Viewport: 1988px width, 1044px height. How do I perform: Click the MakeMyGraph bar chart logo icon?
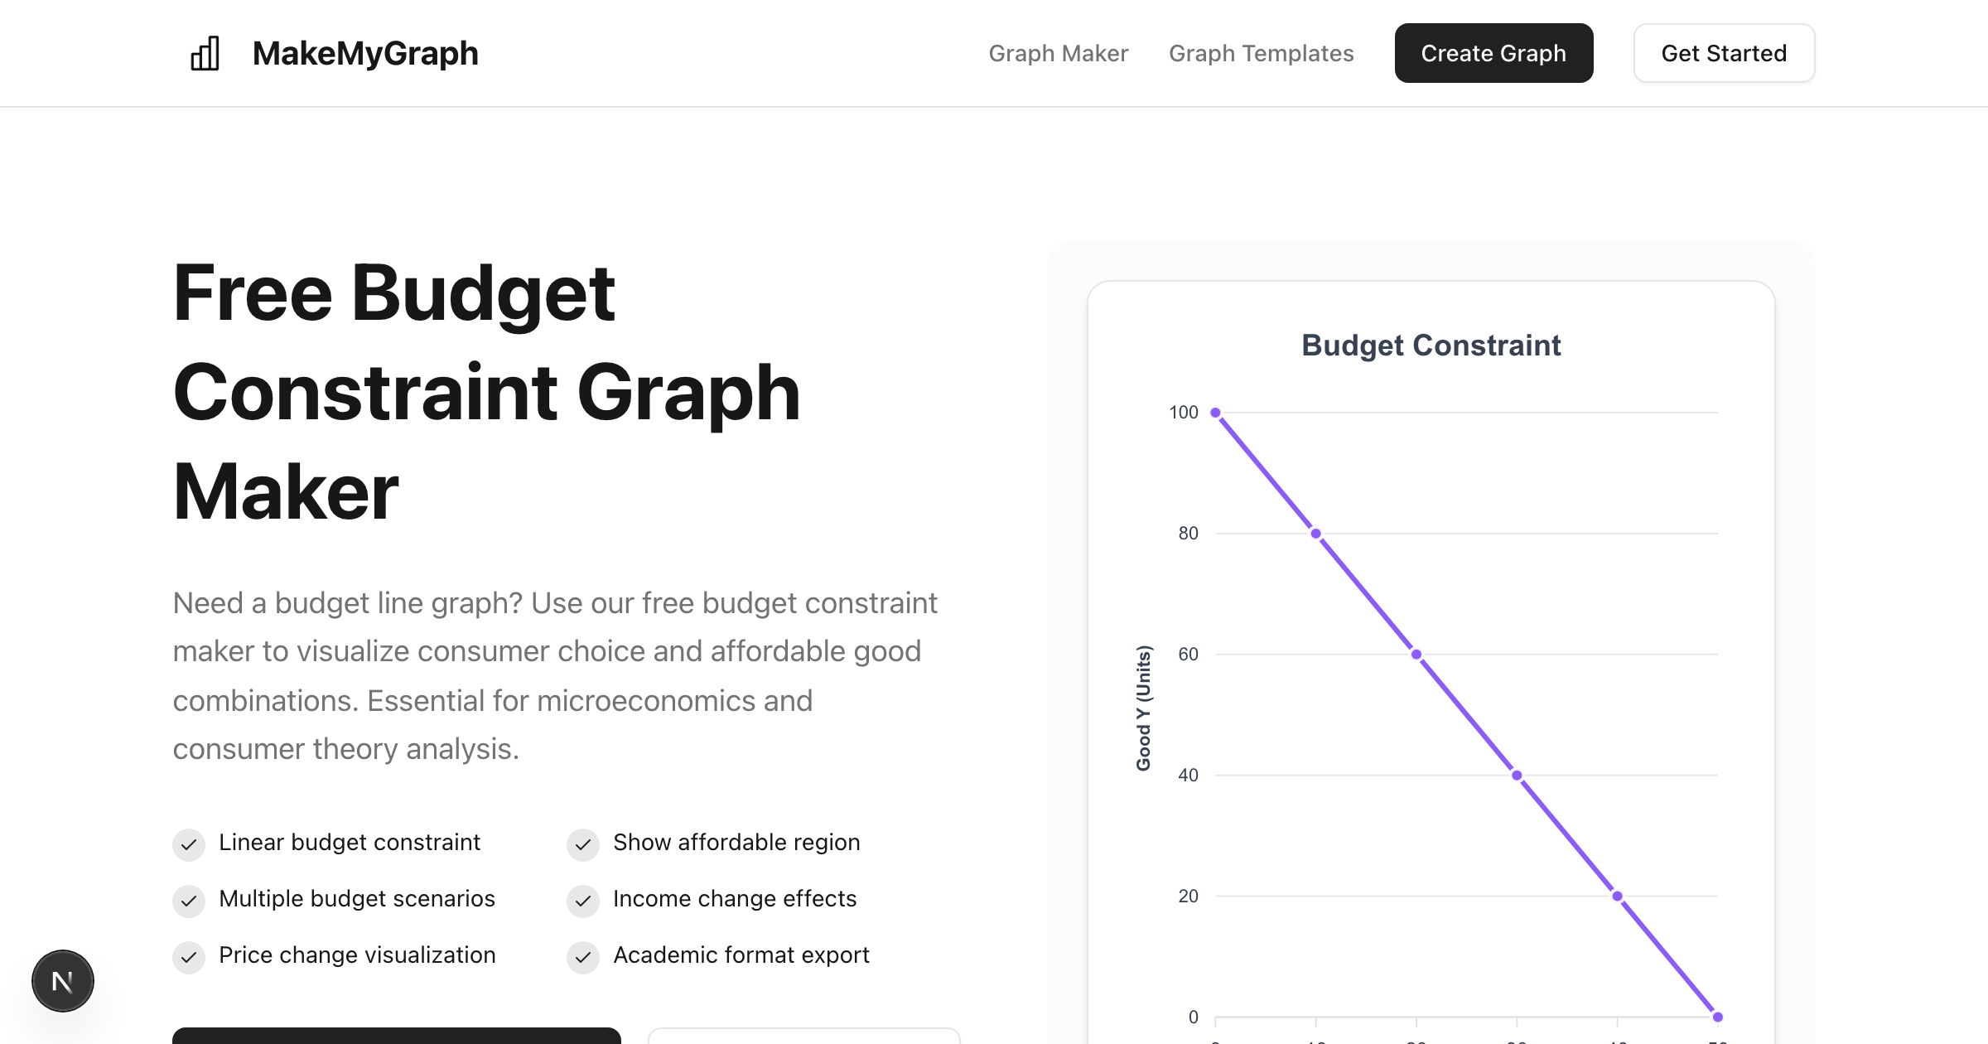point(205,53)
